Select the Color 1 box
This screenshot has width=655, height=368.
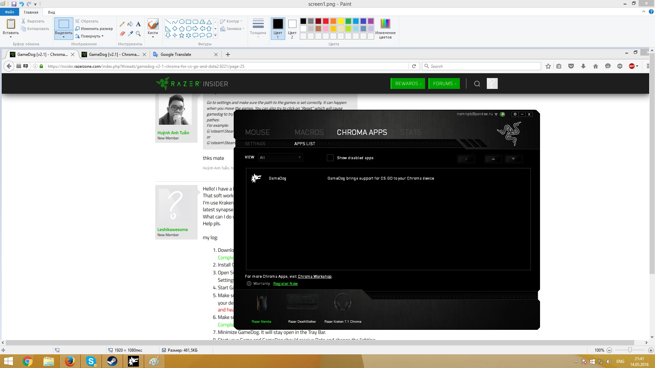click(x=278, y=28)
